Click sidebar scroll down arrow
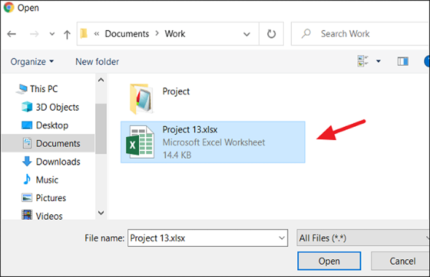This screenshot has width=430, height=277. 101,213
